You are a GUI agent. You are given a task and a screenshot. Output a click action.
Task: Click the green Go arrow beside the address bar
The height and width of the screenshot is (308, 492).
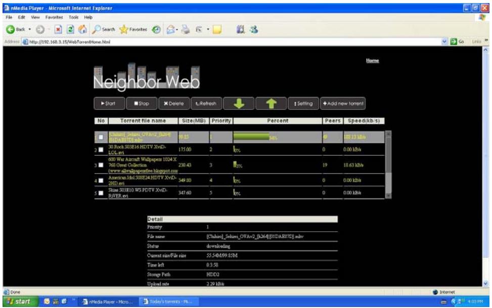tap(454, 41)
